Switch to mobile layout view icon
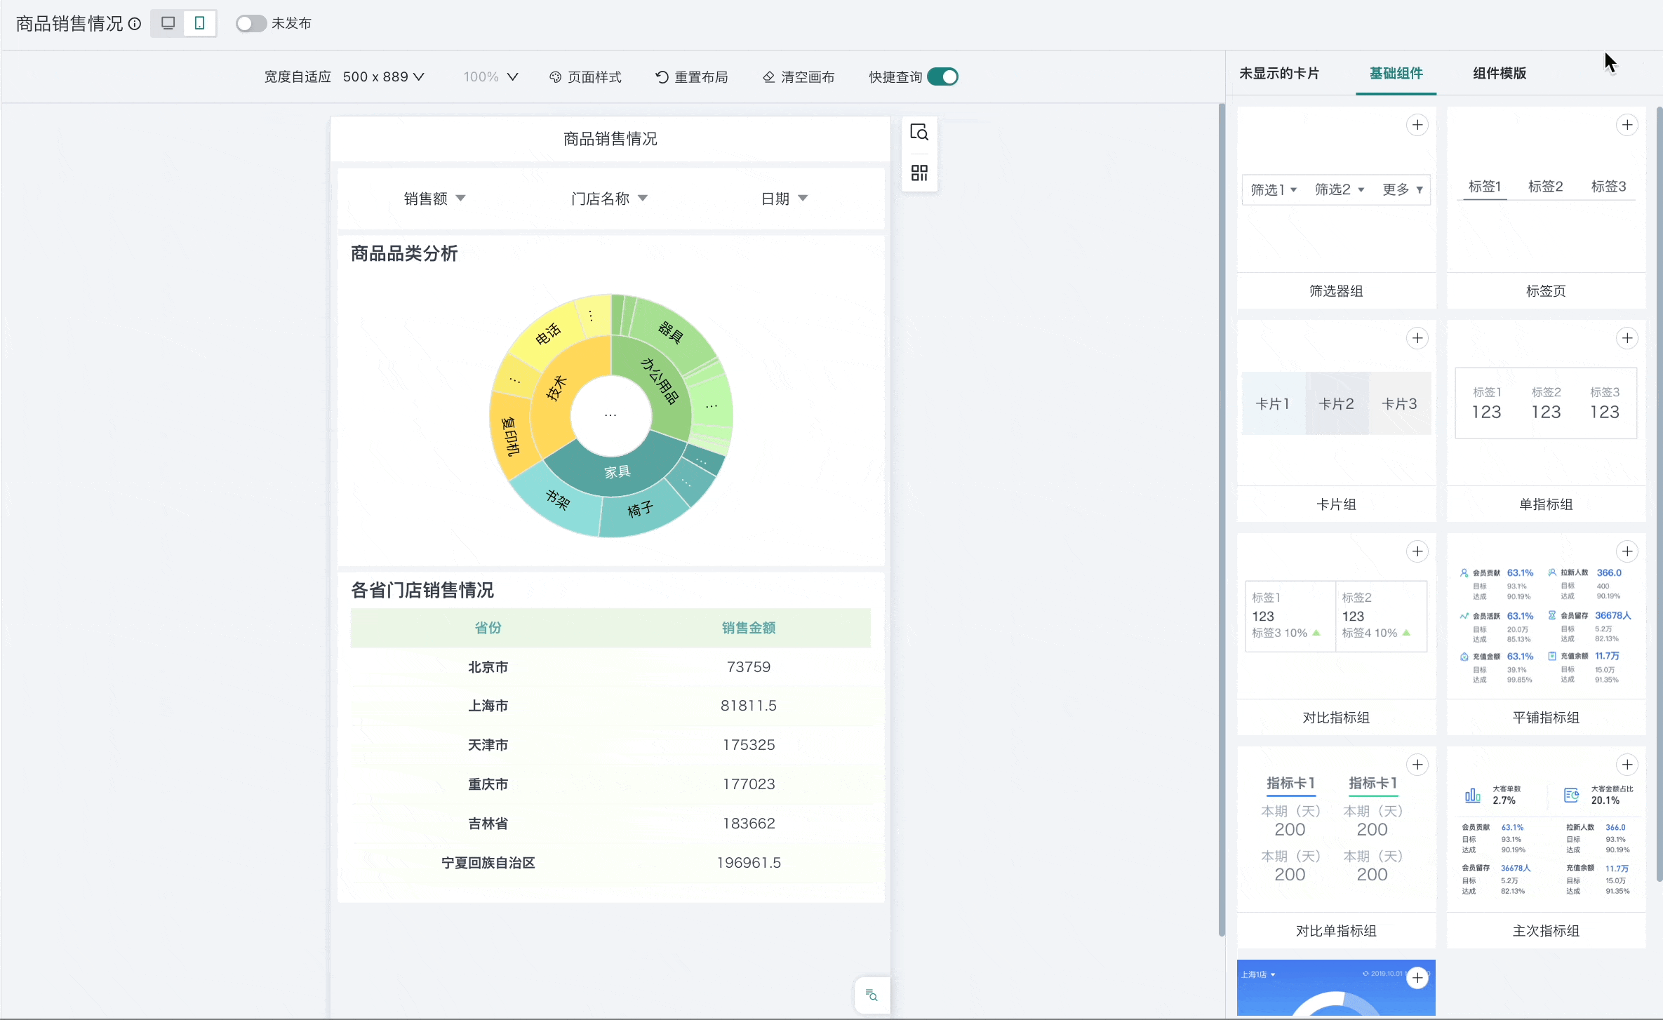The width and height of the screenshot is (1663, 1020). pos(200,23)
